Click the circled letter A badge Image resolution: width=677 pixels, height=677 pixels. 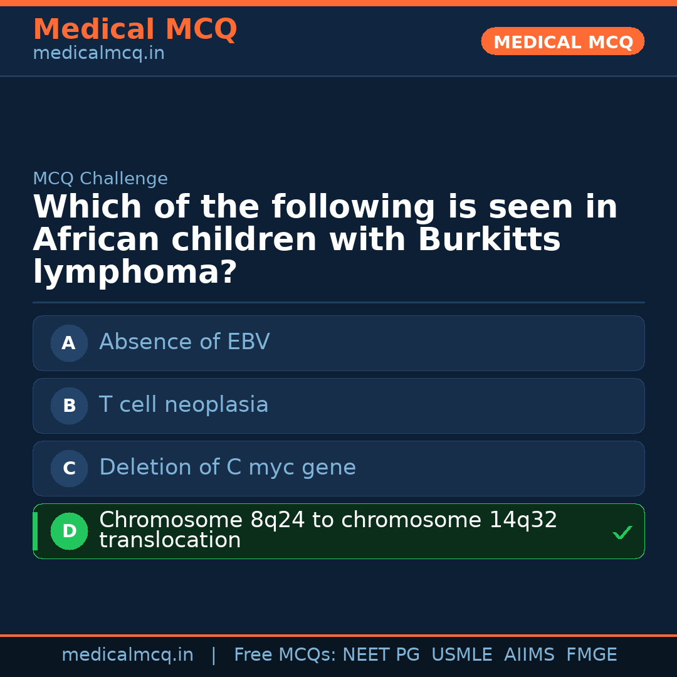coord(69,343)
